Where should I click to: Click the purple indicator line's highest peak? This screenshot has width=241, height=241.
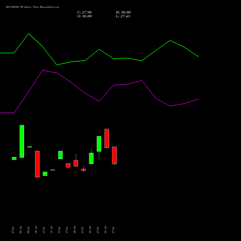43,70
